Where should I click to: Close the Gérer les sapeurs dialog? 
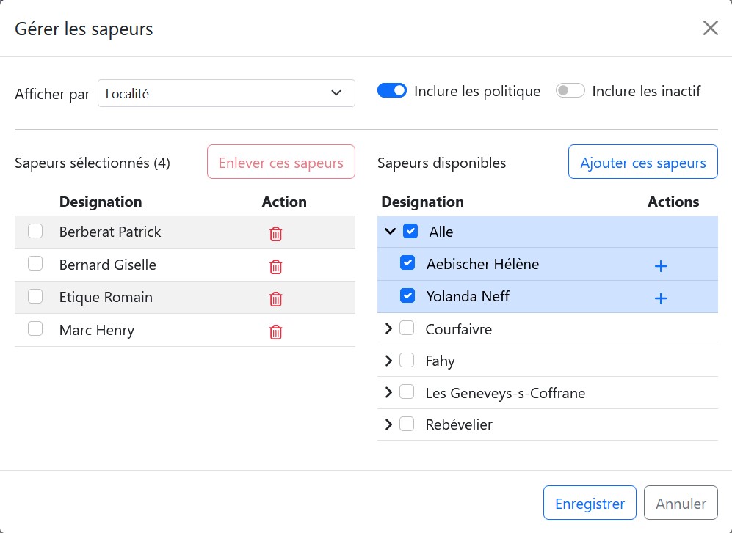tap(710, 28)
